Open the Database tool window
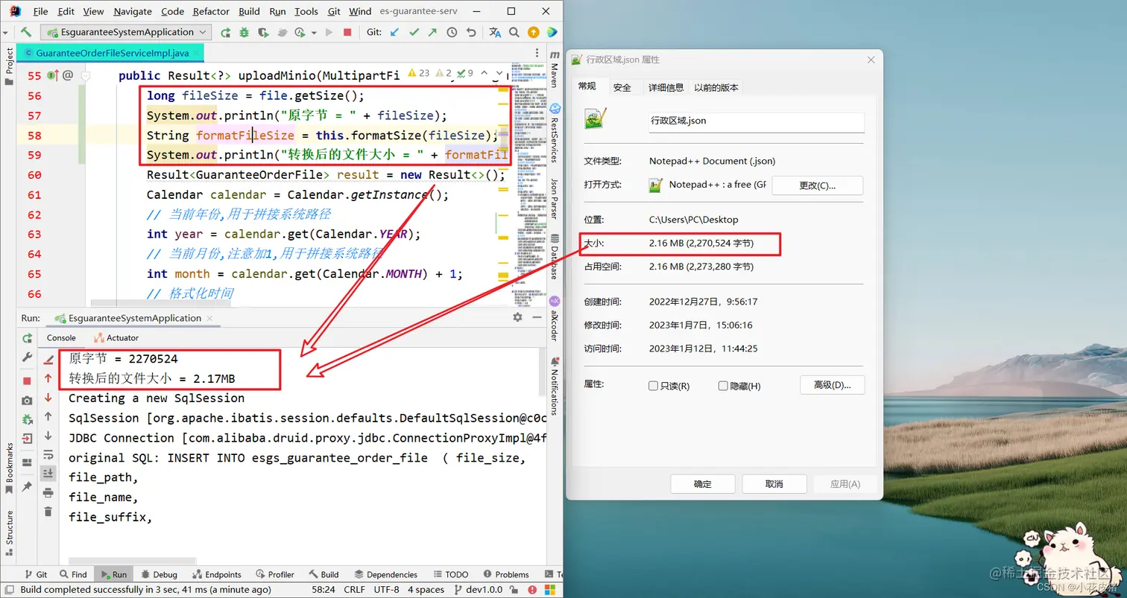Screen dimensions: 1127x598 [x=555, y=258]
